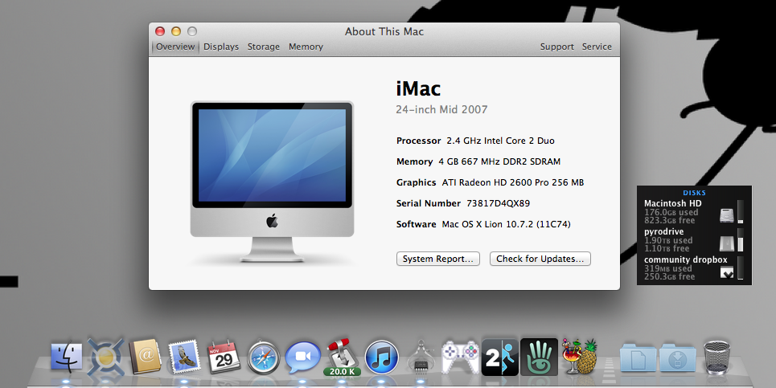The image size is (776, 388).
Task: Click the Macintosh HD drive icon
Action: (726, 215)
